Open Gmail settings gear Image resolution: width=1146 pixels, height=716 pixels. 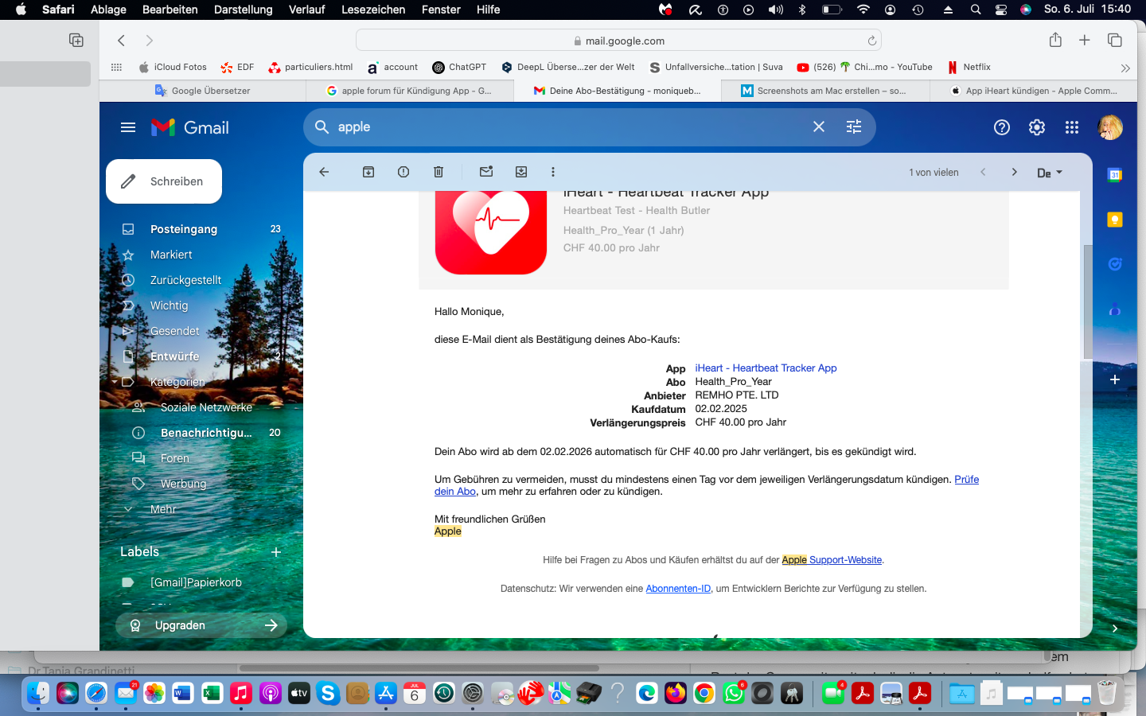click(1037, 127)
